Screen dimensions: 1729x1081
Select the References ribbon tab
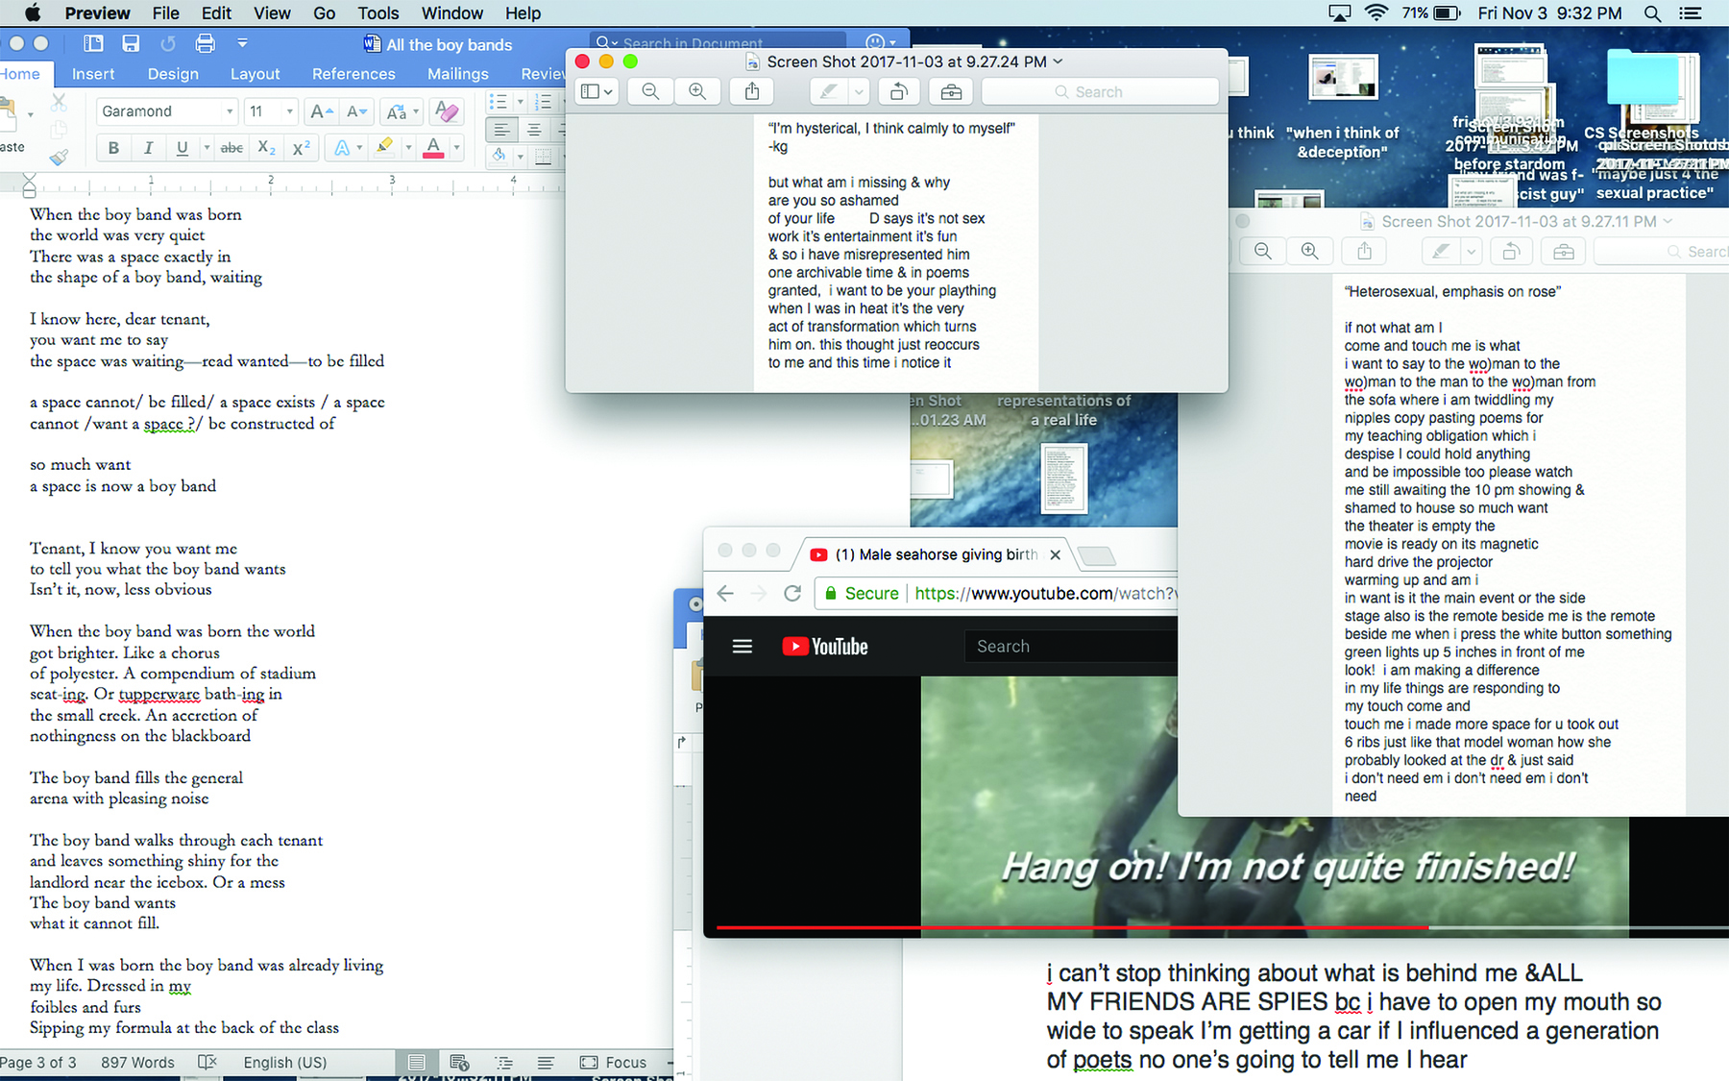pyautogui.click(x=353, y=74)
